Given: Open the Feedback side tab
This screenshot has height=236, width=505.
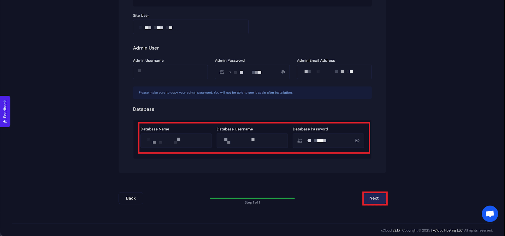Looking at the screenshot, I should click(5, 111).
